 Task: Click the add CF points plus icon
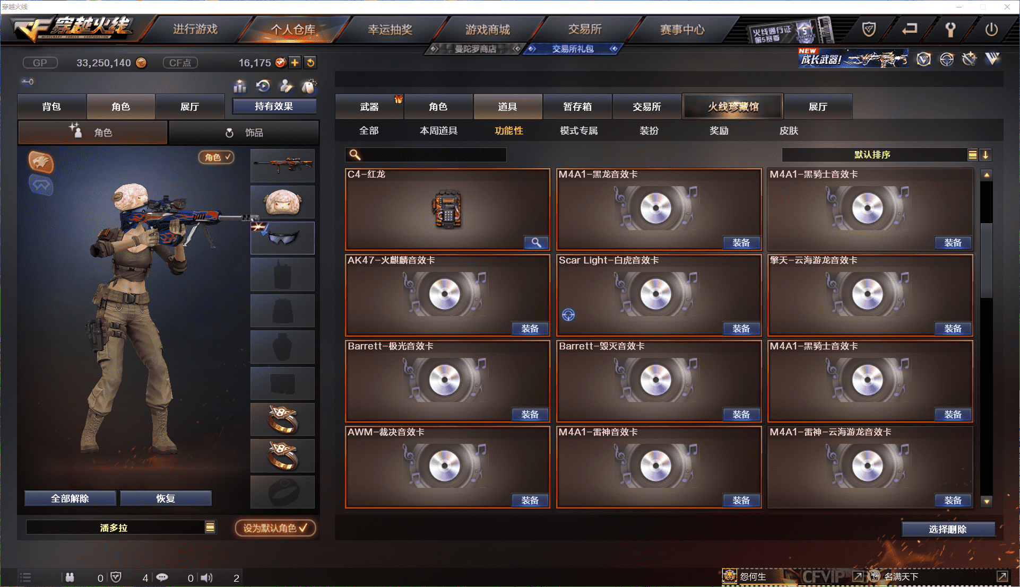coord(295,63)
